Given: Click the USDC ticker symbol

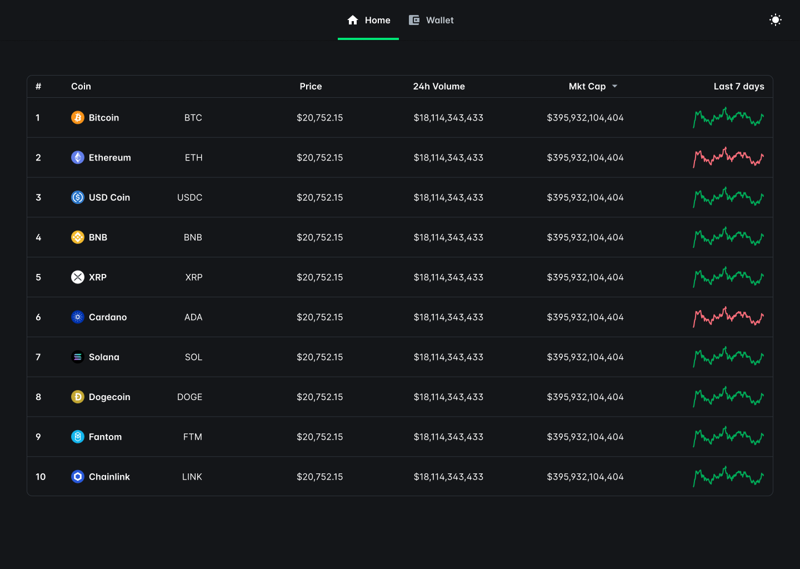Looking at the screenshot, I should (190, 197).
